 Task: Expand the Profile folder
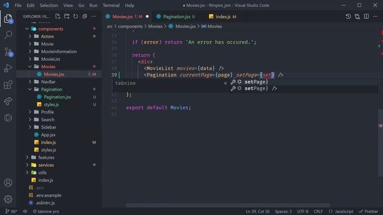pos(30,112)
